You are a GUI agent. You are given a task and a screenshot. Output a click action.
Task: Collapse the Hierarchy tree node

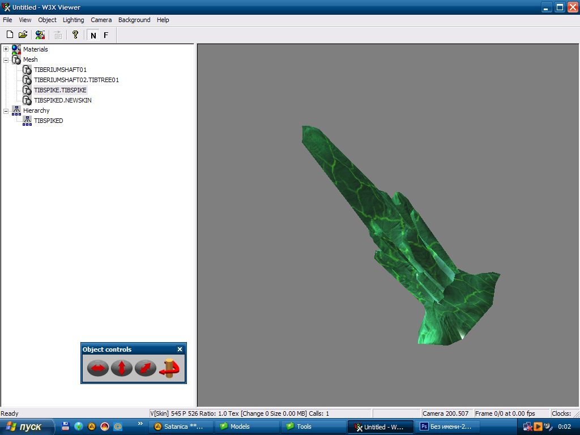(x=6, y=110)
